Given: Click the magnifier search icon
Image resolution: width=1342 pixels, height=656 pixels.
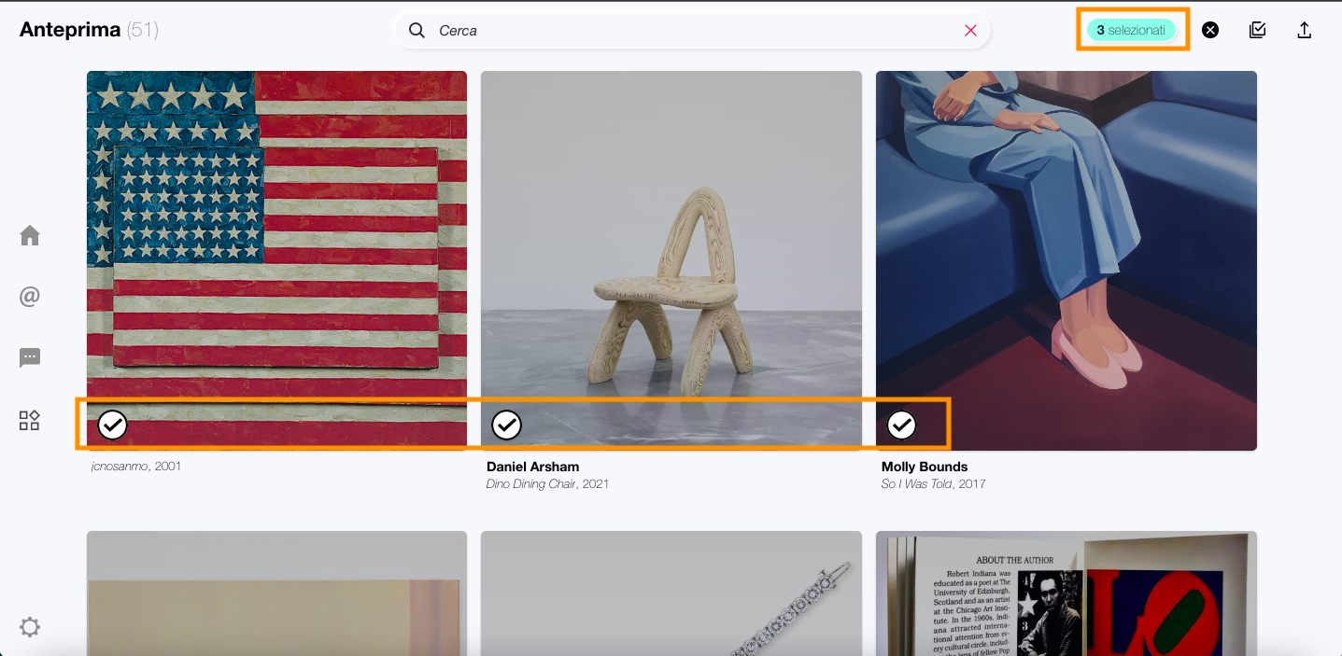Looking at the screenshot, I should (x=417, y=31).
